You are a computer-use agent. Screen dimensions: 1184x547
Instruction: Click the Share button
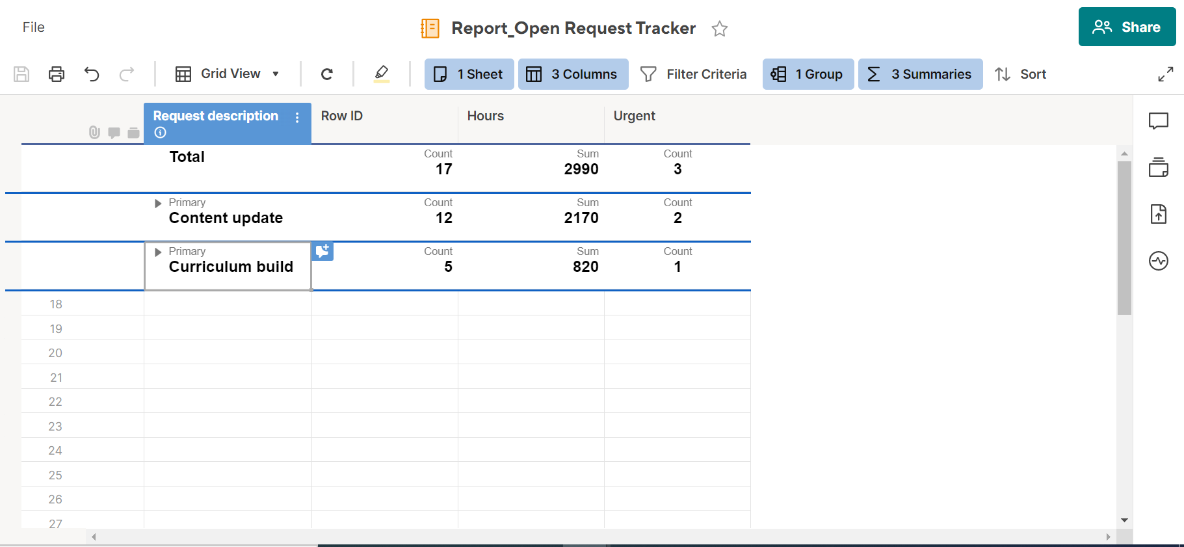pos(1127,27)
